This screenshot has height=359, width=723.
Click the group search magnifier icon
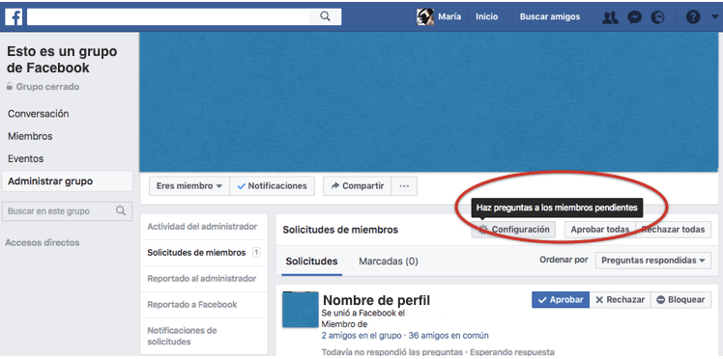[x=121, y=210]
